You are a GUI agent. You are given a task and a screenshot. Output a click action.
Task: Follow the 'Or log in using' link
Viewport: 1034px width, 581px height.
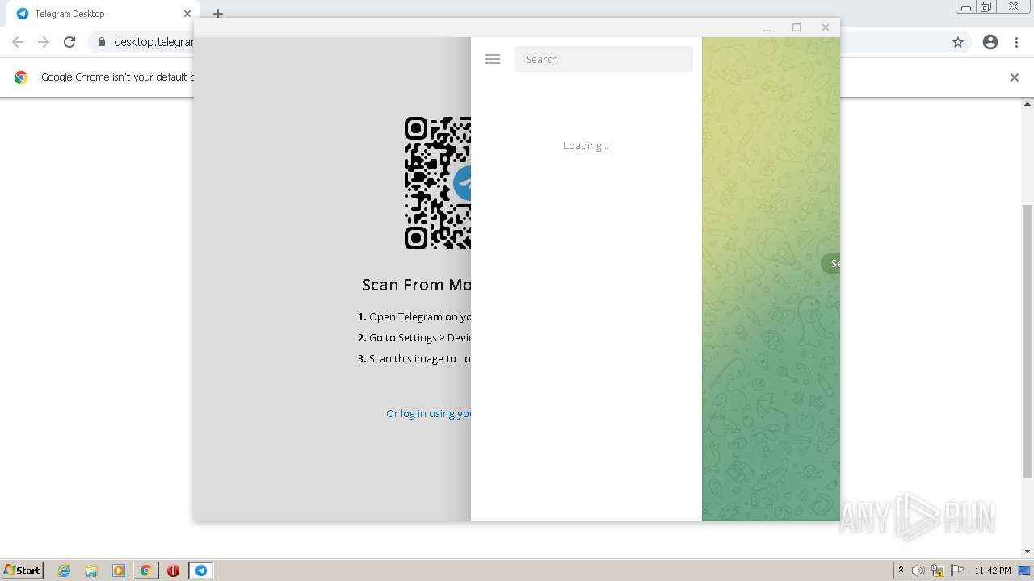pos(428,413)
